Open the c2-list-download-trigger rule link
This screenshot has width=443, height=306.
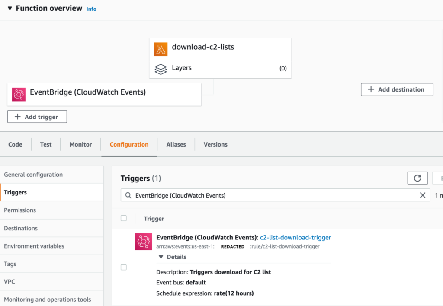coord(295,237)
